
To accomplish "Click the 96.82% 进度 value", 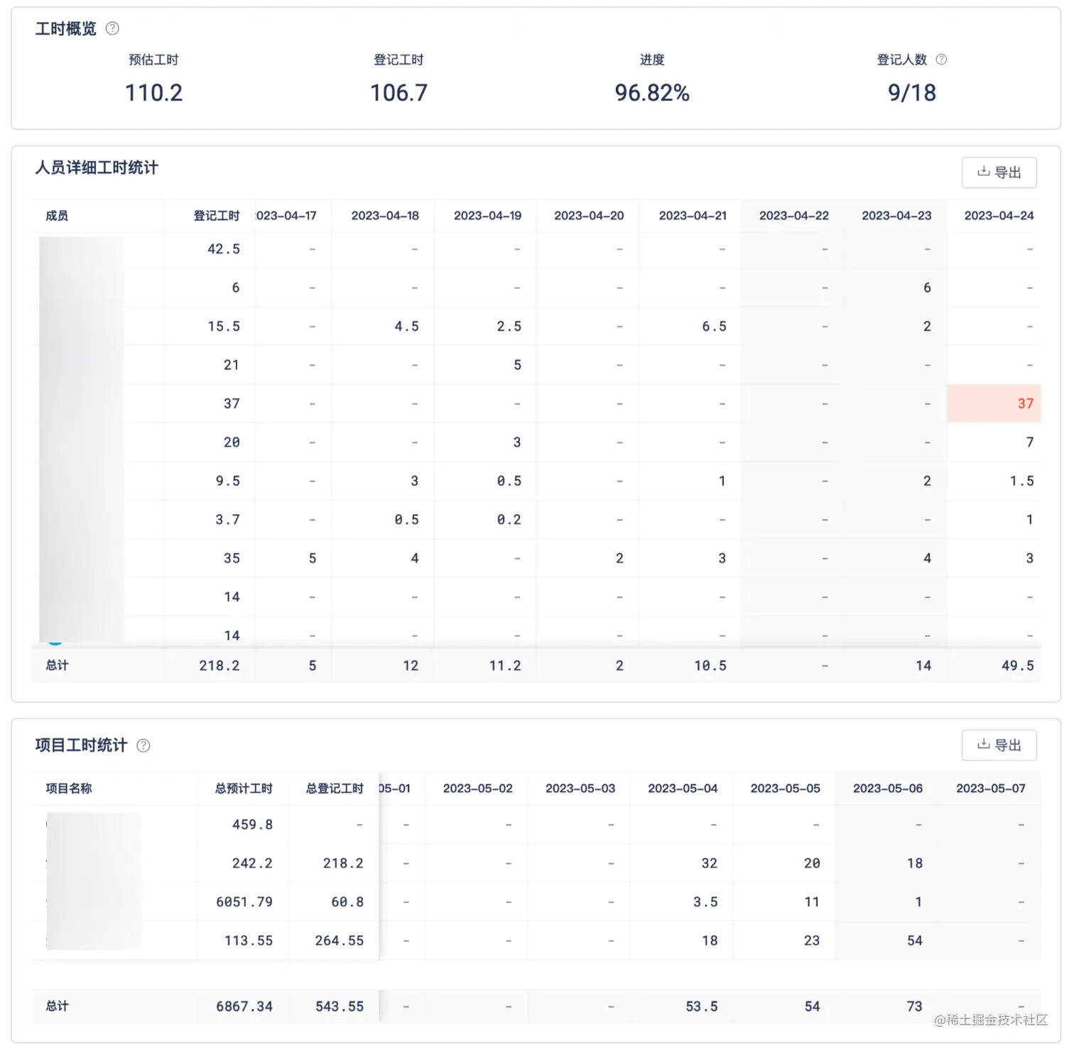I will click(652, 93).
